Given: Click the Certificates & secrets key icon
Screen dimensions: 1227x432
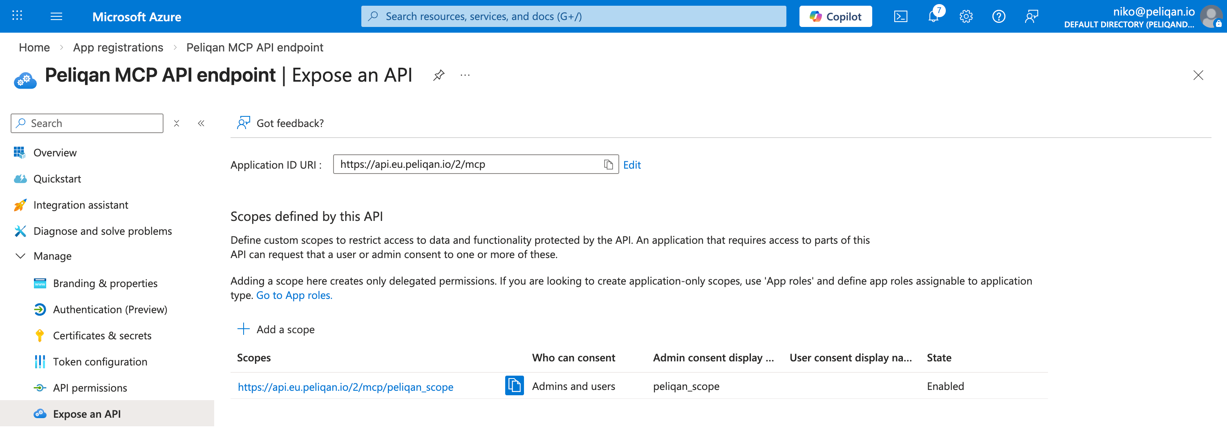Looking at the screenshot, I should [40, 335].
